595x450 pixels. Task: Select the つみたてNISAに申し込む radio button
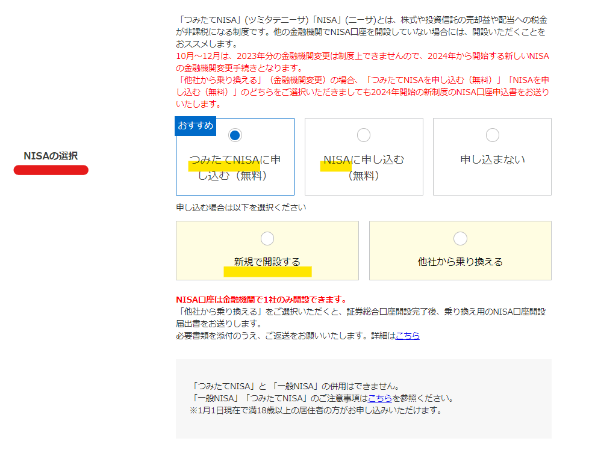(235, 135)
